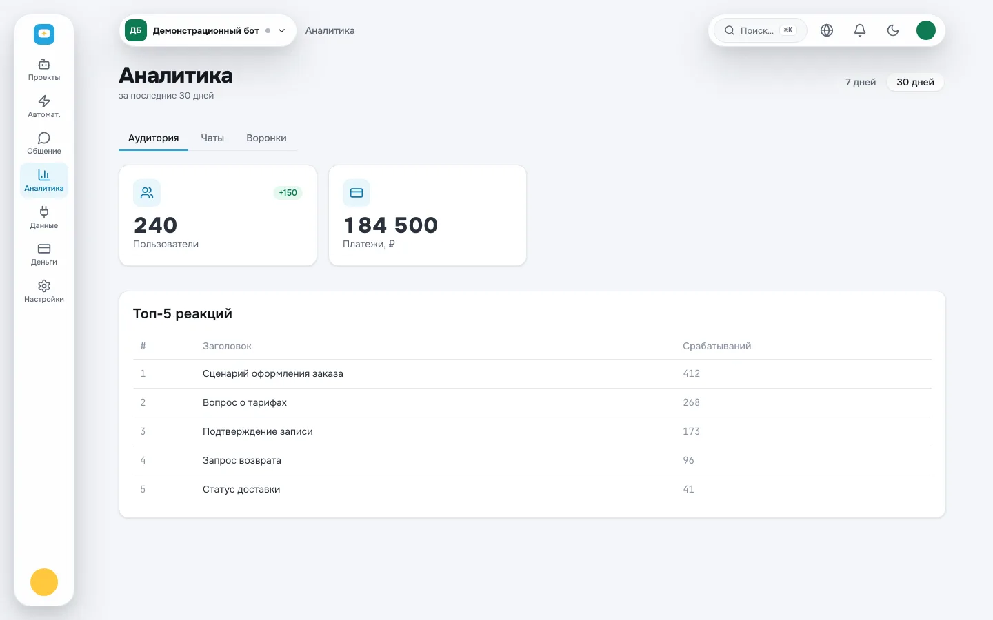Switch period to 7 дней
993x620 pixels.
click(x=861, y=82)
